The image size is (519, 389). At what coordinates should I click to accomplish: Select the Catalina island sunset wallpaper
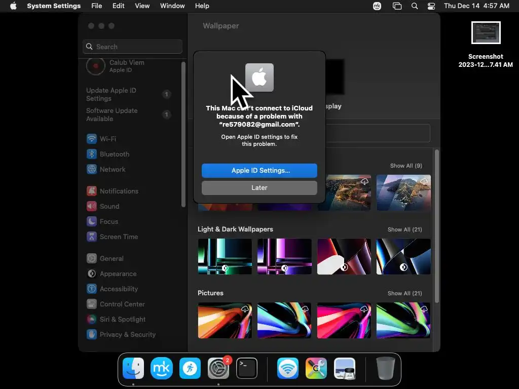click(x=348, y=192)
